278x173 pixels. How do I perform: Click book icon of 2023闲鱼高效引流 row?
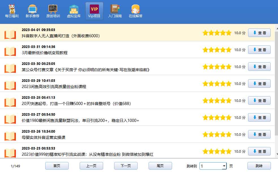click(10, 85)
